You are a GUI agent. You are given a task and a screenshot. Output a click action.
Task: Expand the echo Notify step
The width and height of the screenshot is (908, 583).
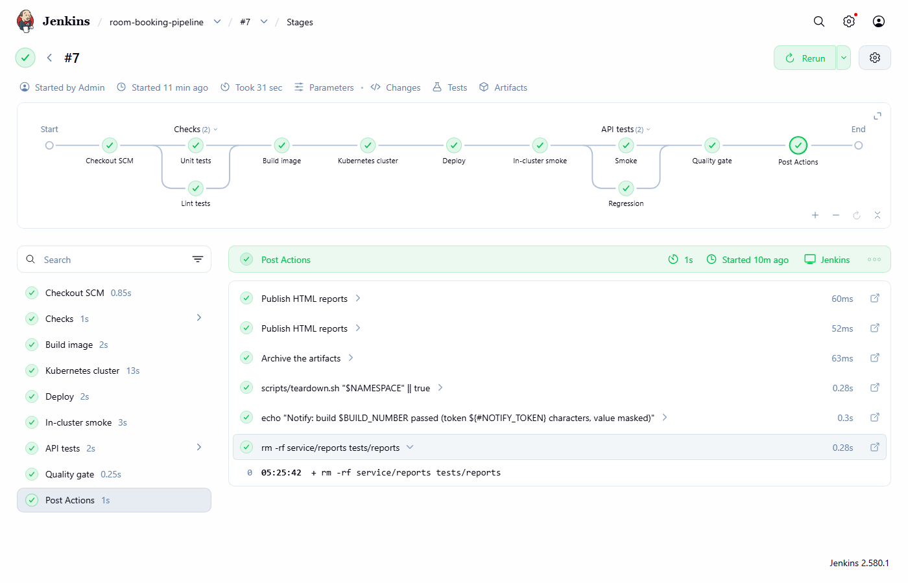pos(665,417)
